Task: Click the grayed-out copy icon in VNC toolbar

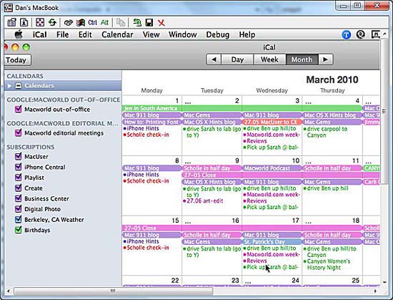Action: tap(121, 23)
